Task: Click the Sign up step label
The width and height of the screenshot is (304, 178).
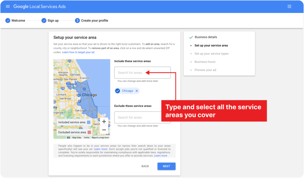Action: click(x=53, y=20)
